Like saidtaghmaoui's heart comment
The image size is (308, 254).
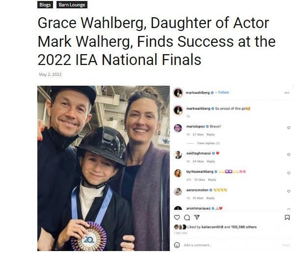point(288,155)
